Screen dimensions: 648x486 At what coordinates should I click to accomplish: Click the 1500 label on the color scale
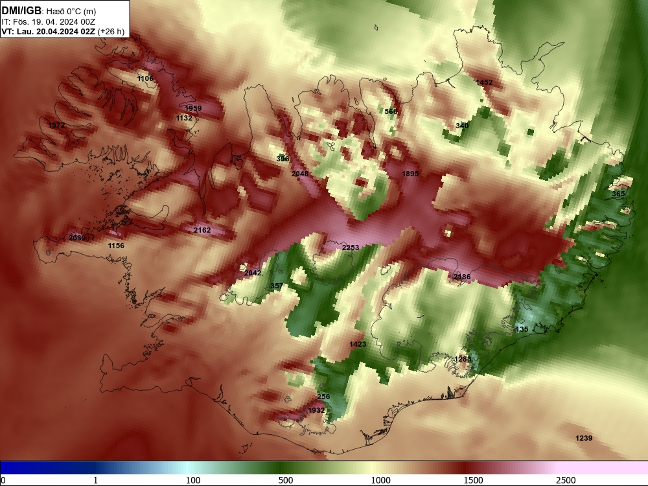point(473,480)
